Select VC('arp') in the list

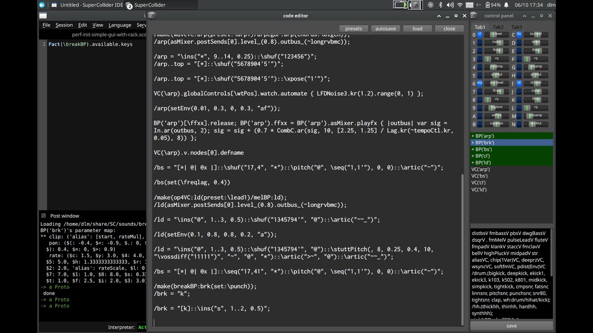511,169
